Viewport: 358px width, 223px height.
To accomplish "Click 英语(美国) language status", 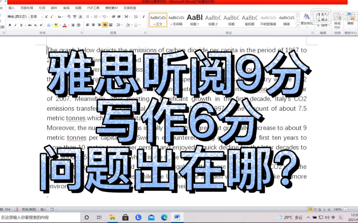I will coord(29,209).
